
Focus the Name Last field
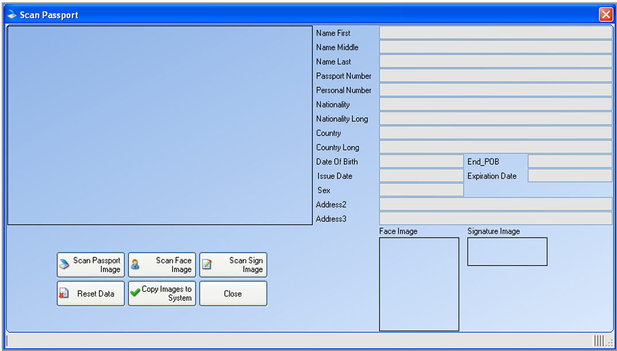(495, 61)
